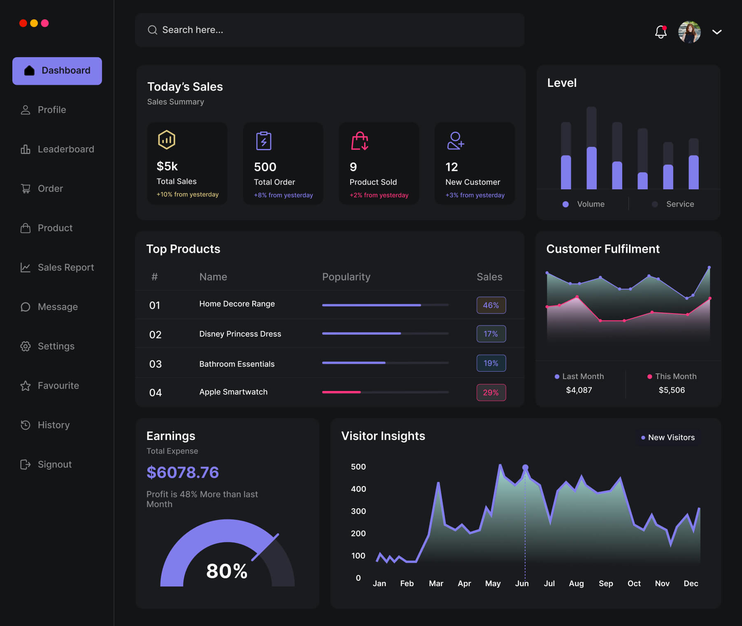
Task: Expand the user account dropdown chevron
Action: (x=716, y=32)
